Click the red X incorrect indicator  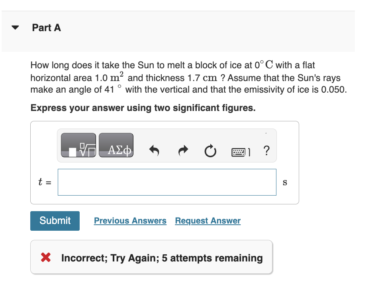45,257
